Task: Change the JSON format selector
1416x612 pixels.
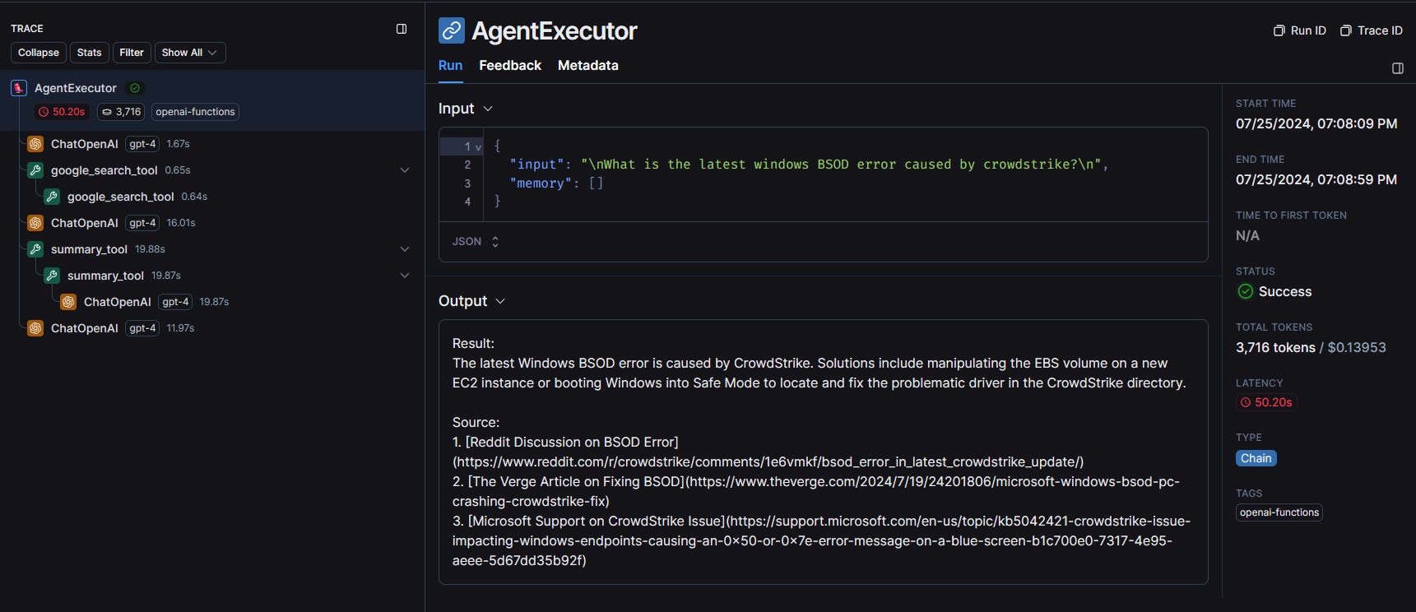Action: (x=476, y=242)
